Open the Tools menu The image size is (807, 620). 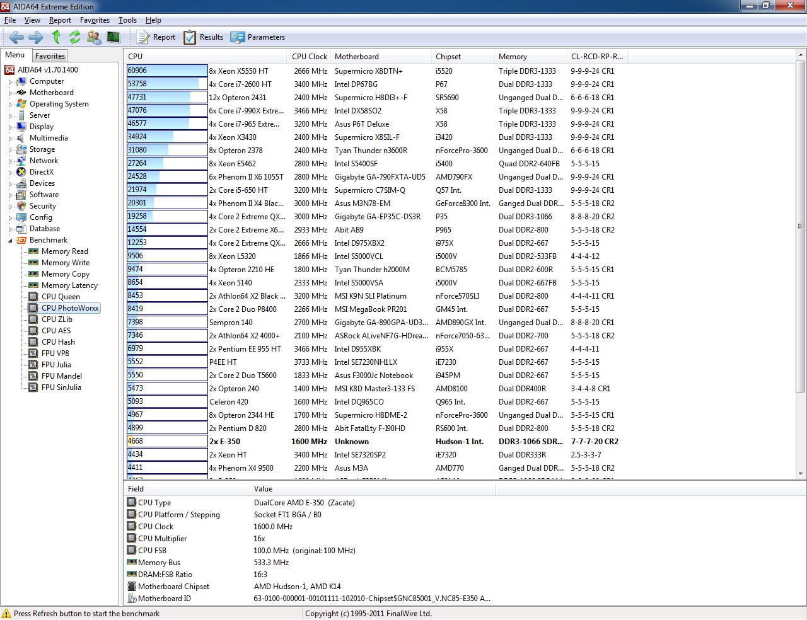127,20
